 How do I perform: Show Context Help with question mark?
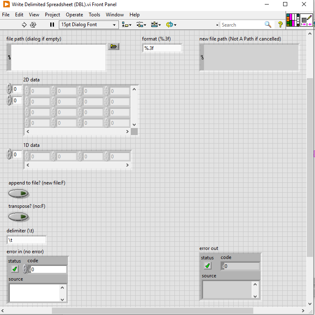[280, 25]
